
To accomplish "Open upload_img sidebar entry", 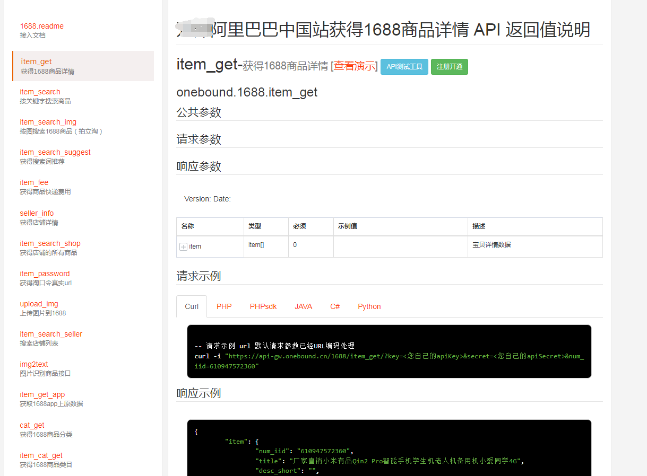I will coord(39,304).
